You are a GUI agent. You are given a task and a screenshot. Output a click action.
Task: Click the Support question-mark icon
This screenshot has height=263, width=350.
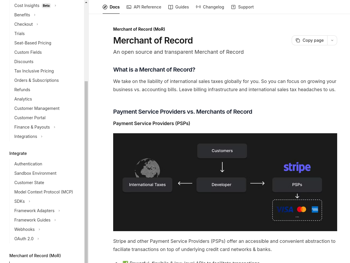(233, 7)
